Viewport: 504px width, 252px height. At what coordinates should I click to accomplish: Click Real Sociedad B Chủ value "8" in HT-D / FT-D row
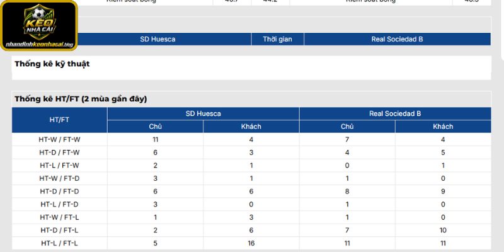coord(347,192)
